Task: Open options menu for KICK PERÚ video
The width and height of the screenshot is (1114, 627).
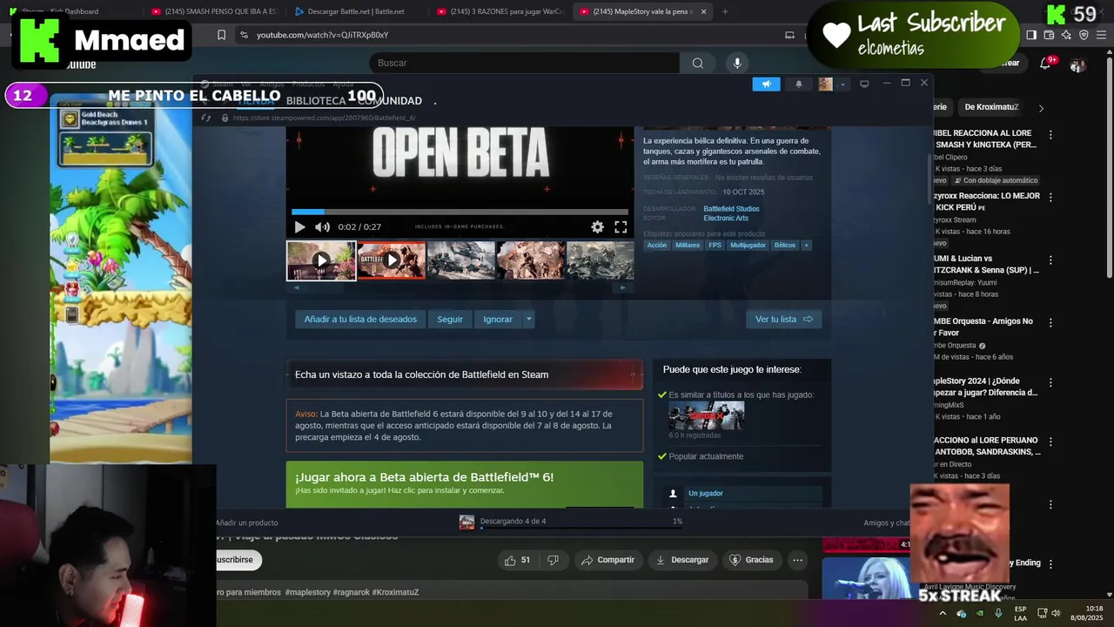Action: (x=1050, y=198)
